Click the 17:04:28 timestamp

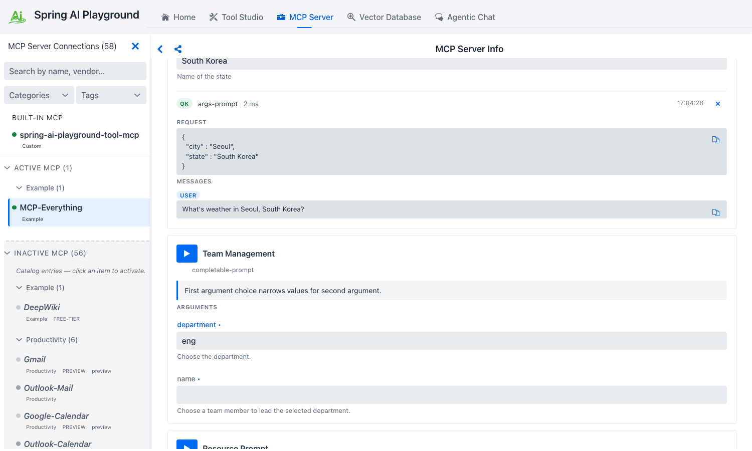[x=690, y=103]
